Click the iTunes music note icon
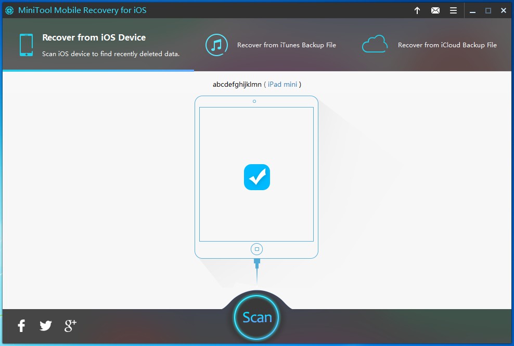Screen dimensions: 514x346 pyautogui.click(x=216, y=45)
